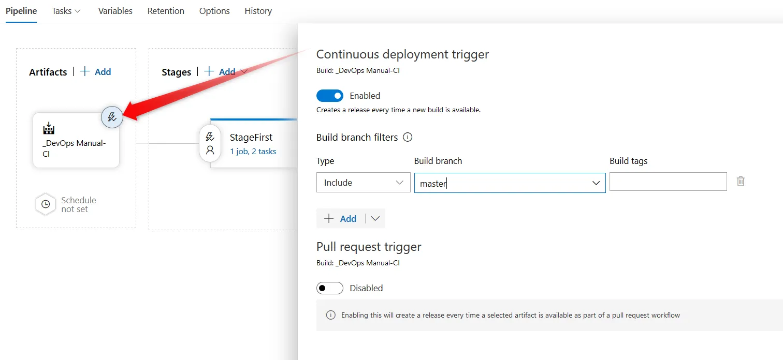Click the Schedule not set clock icon
The height and width of the screenshot is (360, 783).
46,204
